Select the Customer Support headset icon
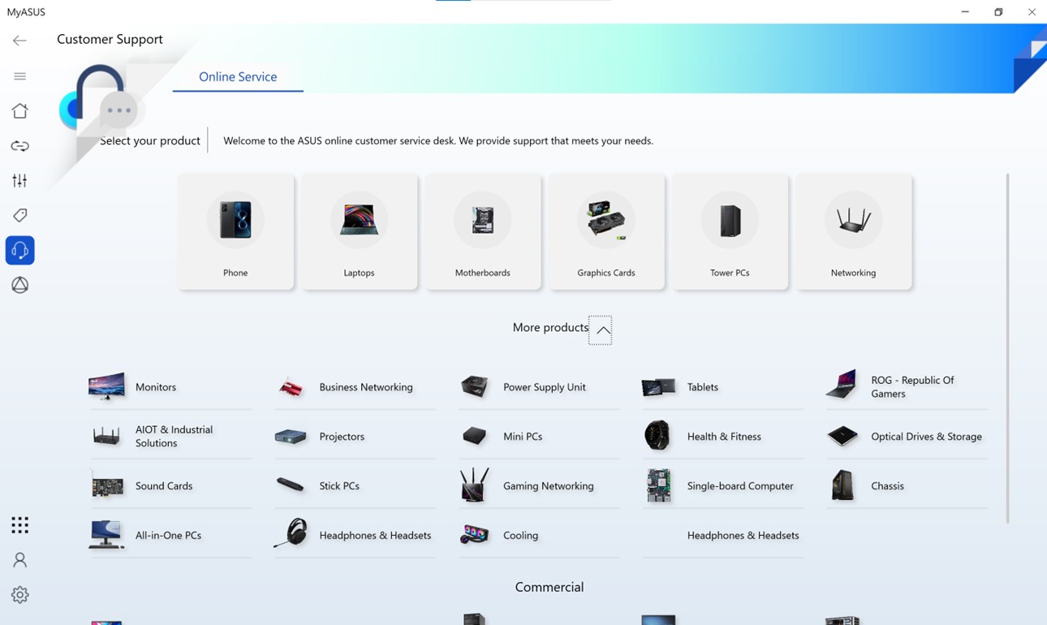Screen dimensions: 1047x625 (19, 250)
